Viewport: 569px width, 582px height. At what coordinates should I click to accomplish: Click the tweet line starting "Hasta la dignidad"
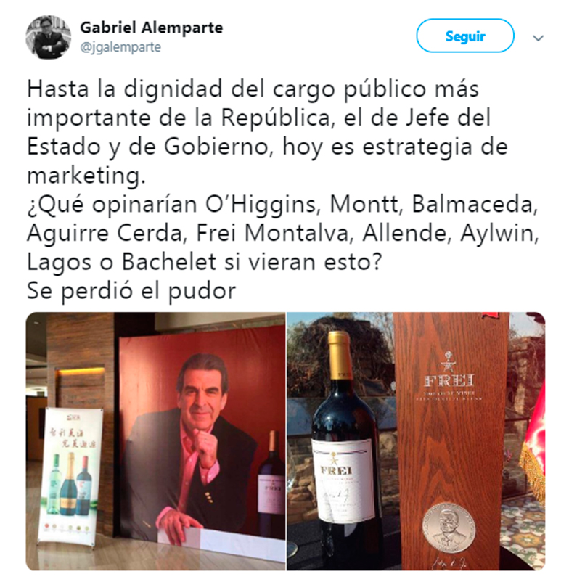coord(253,89)
